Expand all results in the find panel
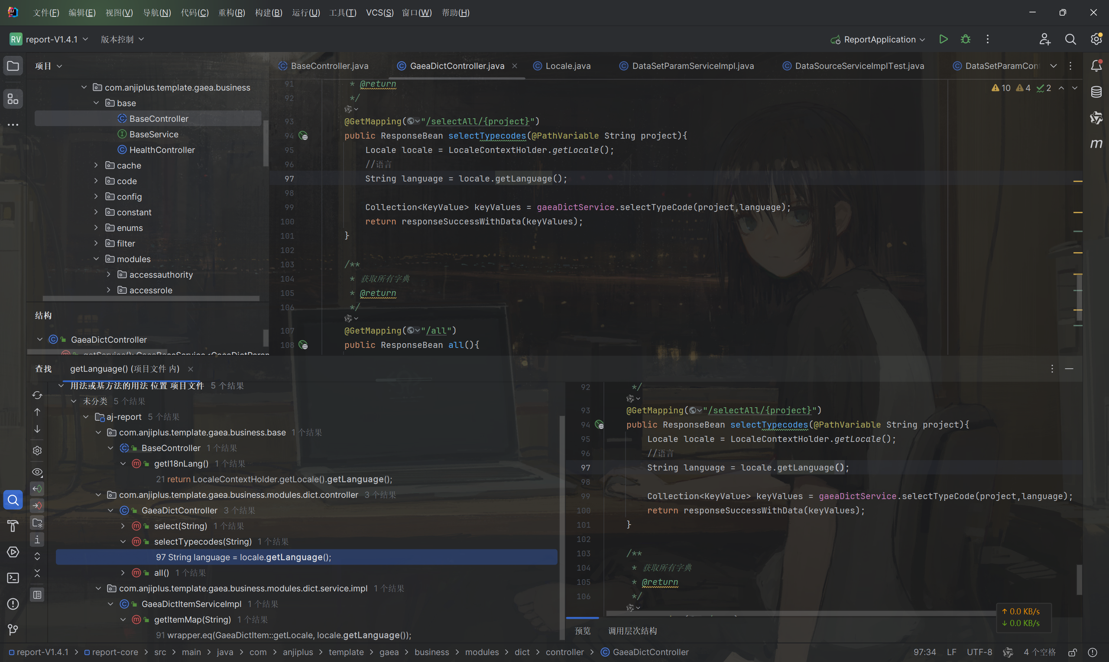Screen dimensions: 1109x662 tap(37, 556)
